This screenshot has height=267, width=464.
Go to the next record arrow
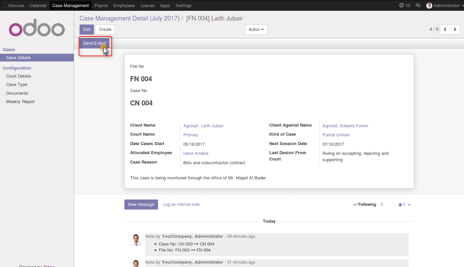coord(455,30)
